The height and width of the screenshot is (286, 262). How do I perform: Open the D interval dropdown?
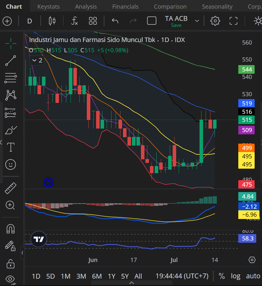29,21
